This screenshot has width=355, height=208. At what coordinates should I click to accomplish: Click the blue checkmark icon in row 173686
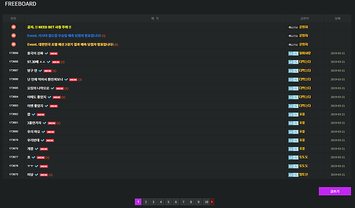(66, 80)
